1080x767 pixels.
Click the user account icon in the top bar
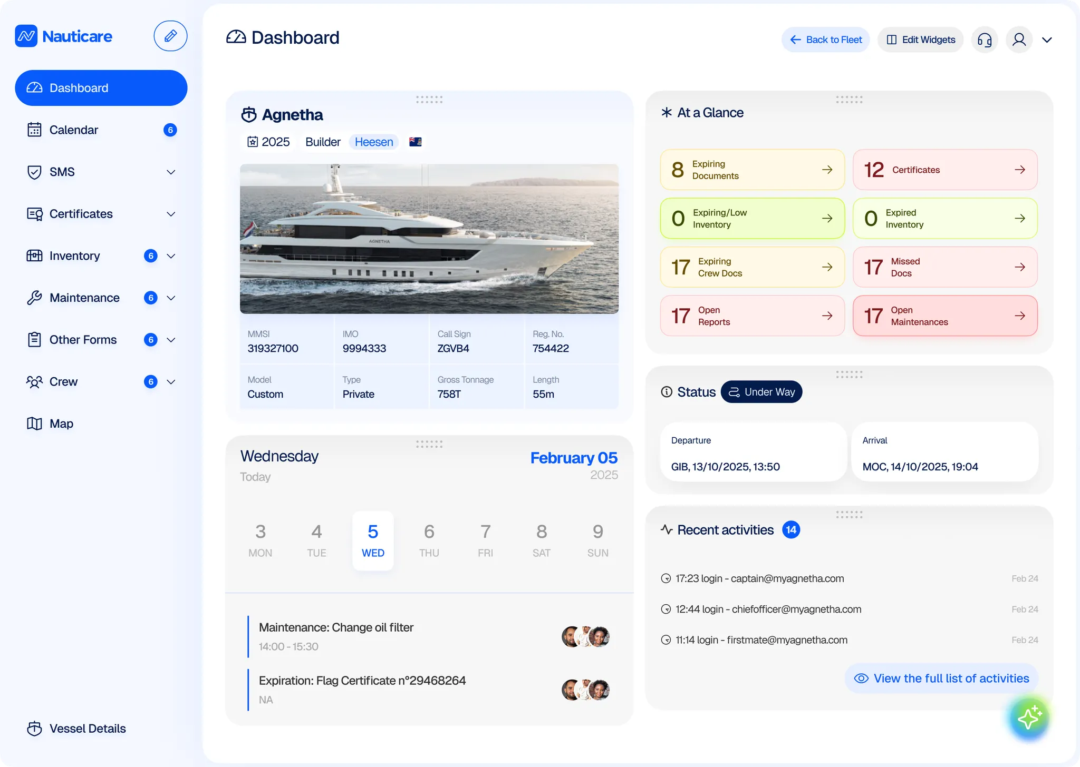pyautogui.click(x=1018, y=40)
